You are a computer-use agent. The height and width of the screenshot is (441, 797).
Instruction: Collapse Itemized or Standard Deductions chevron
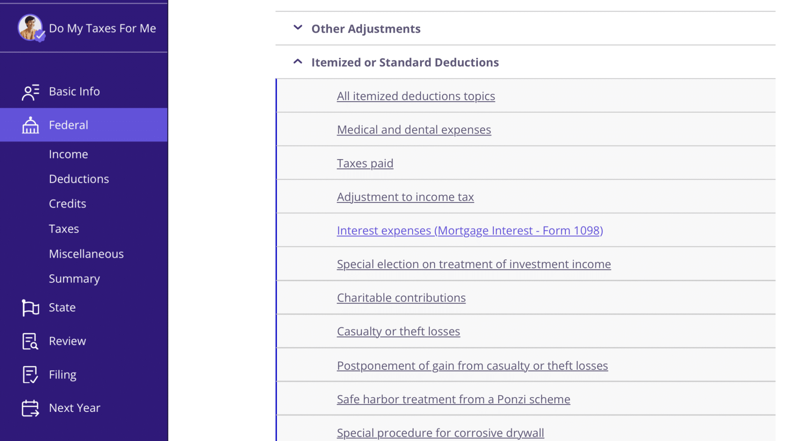[298, 62]
